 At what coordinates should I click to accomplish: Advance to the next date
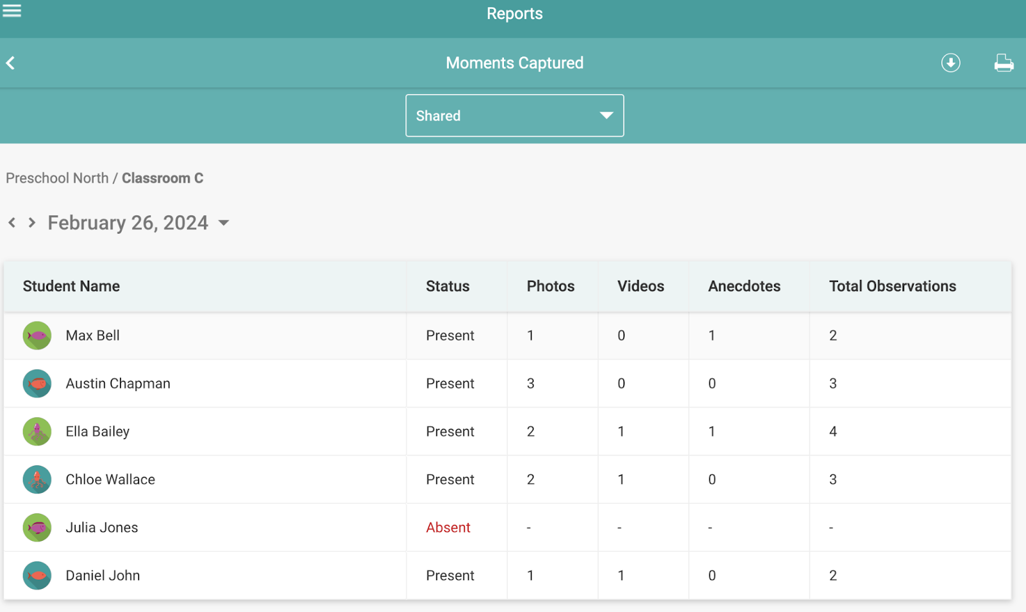(31, 222)
